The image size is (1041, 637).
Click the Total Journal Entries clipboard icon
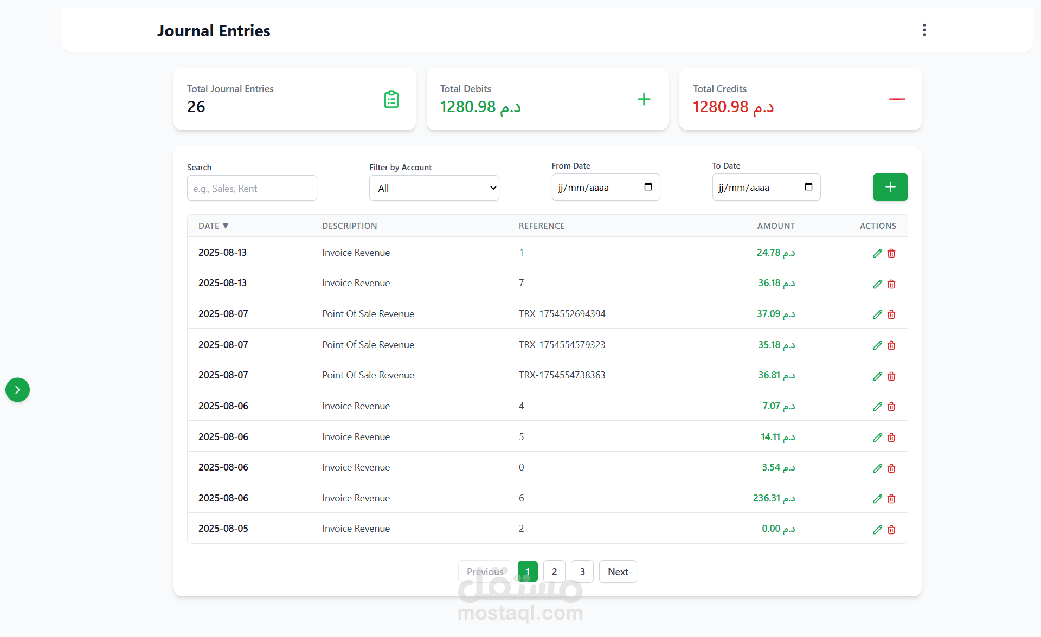391,99
